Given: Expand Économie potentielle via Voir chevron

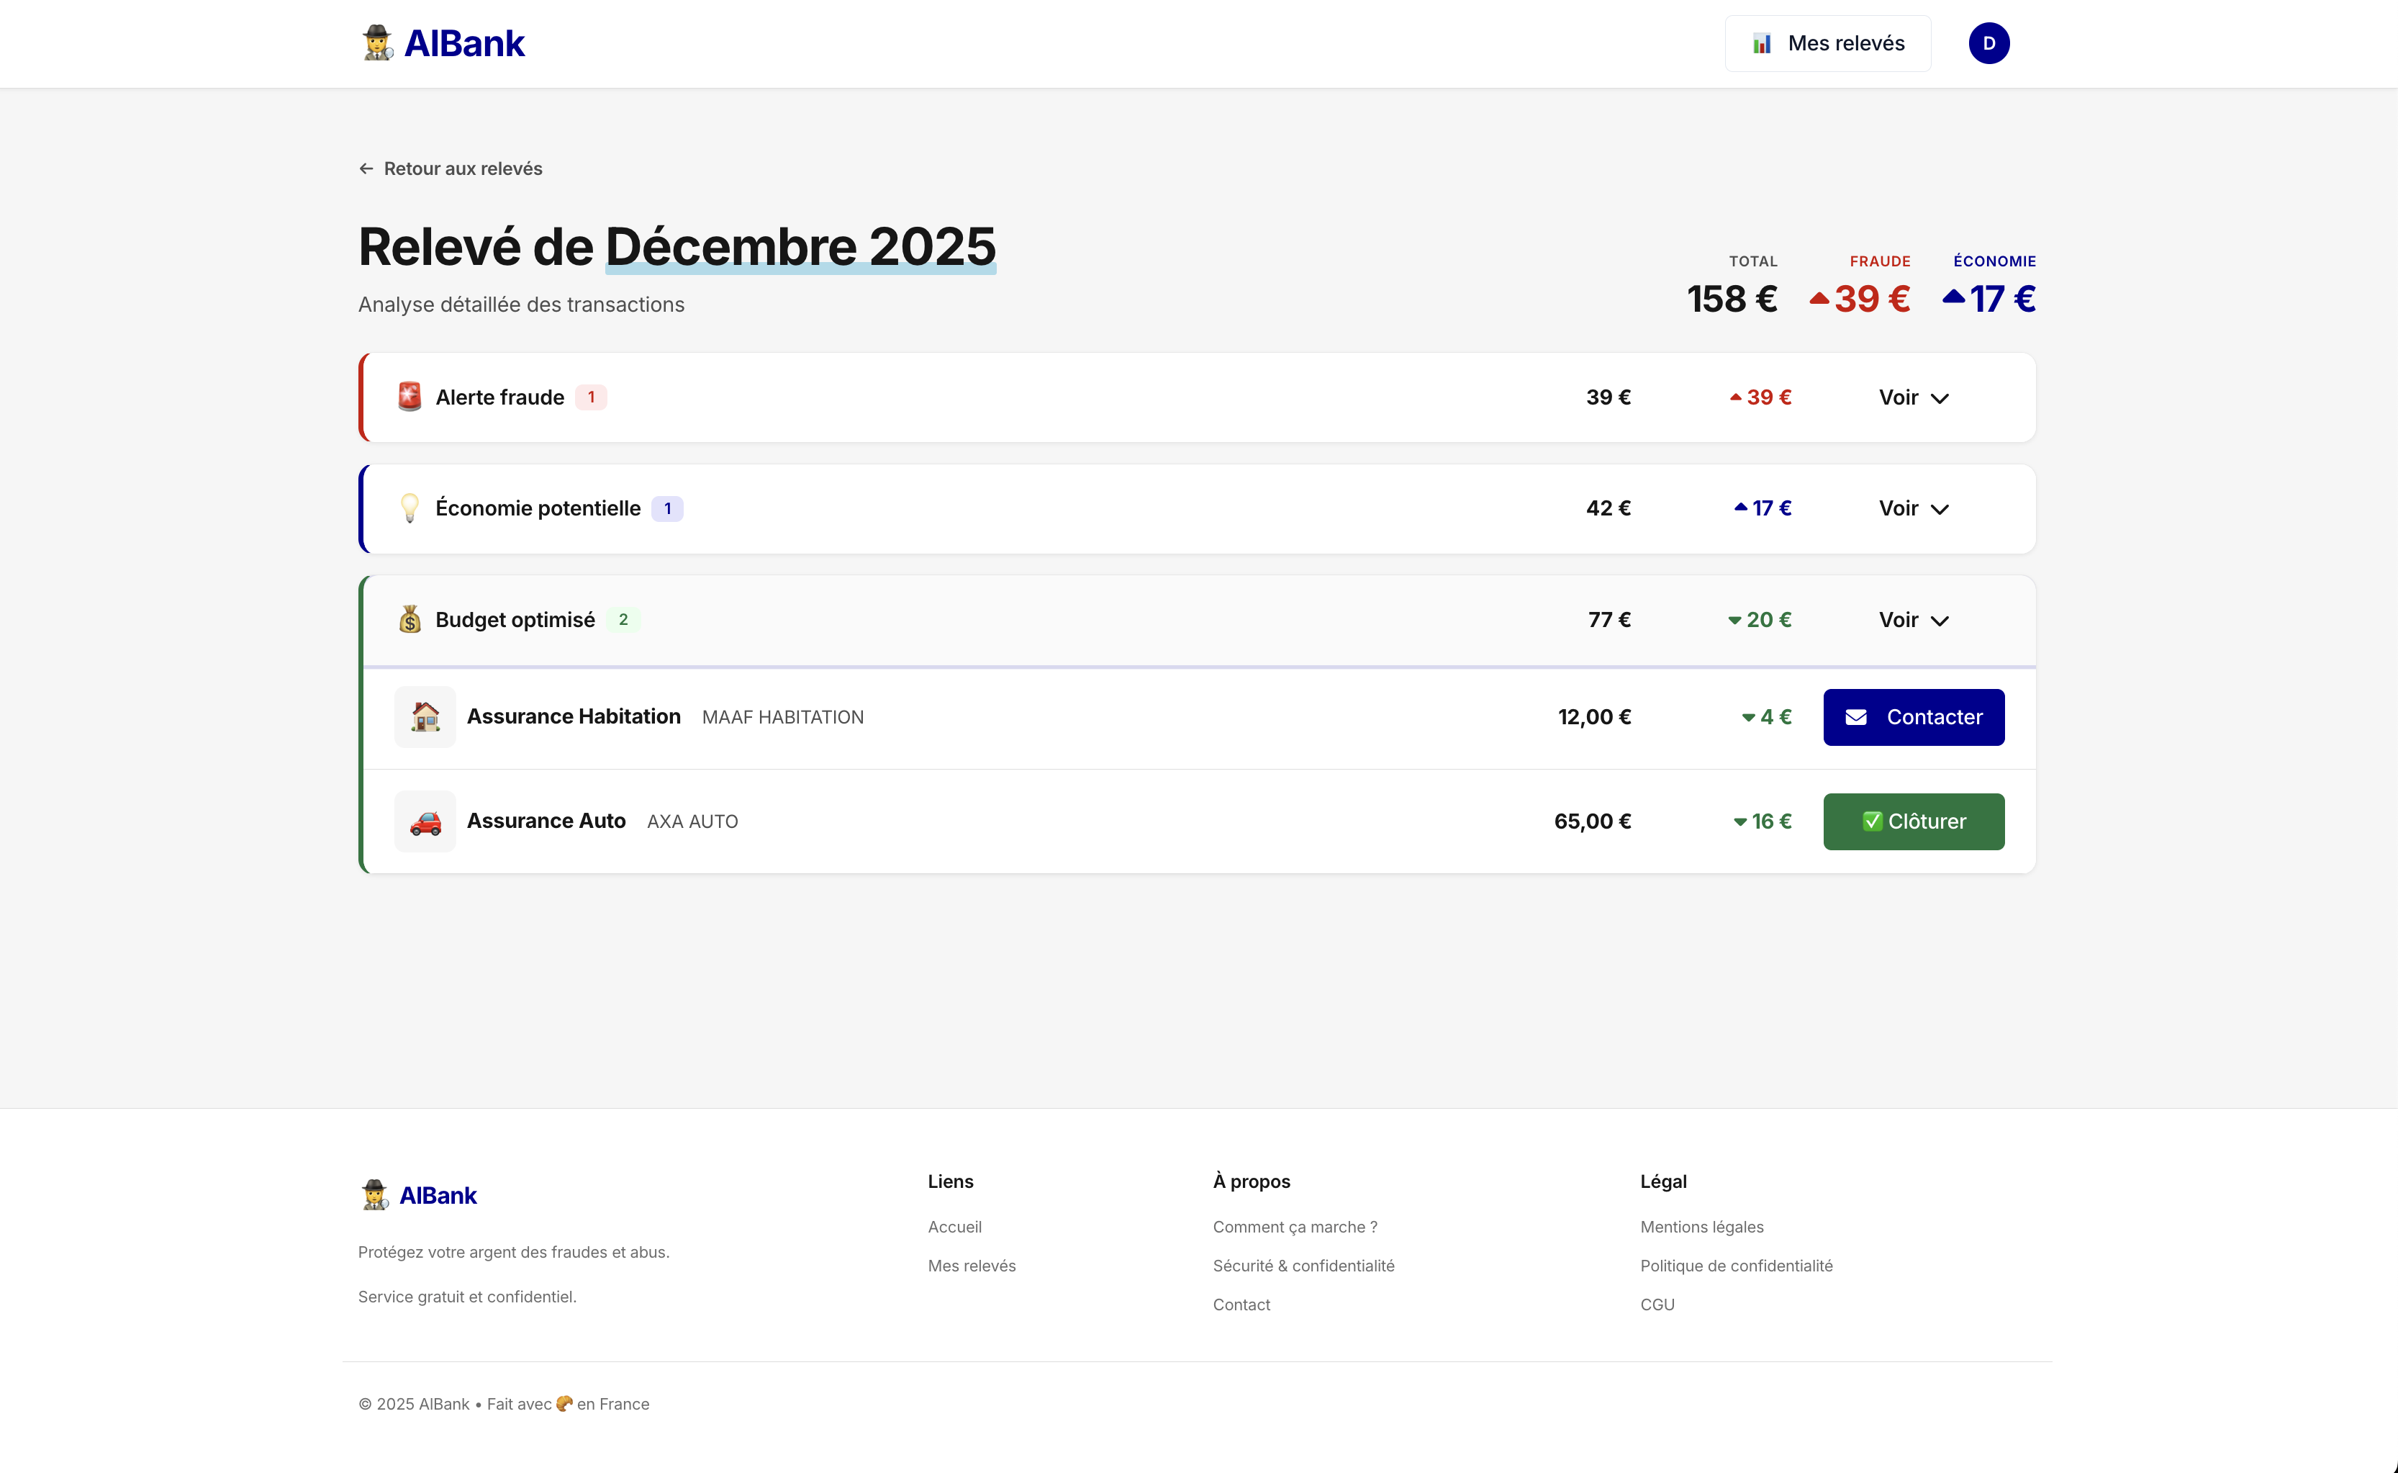Looking at the screenshot, I should (x=1913, y=508).
